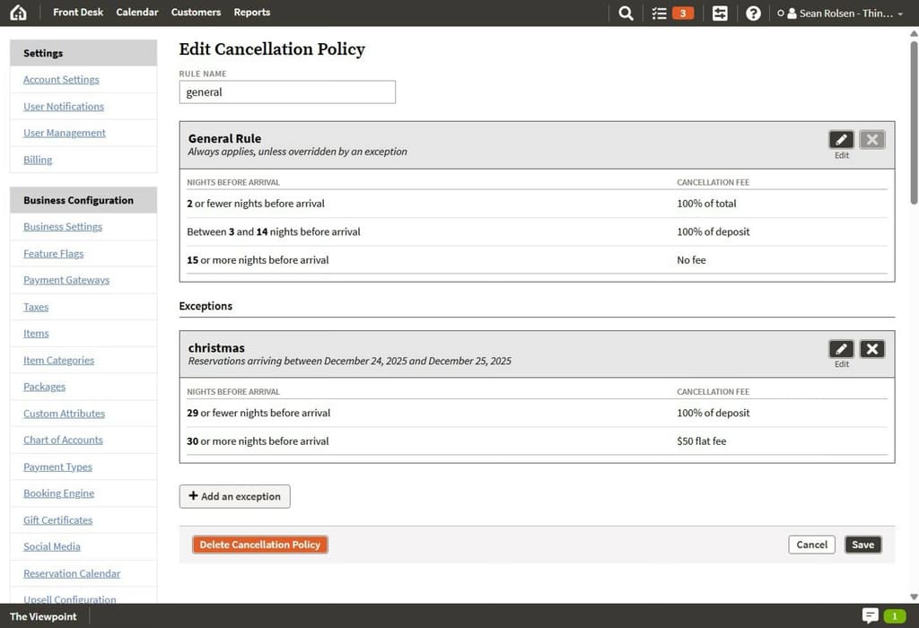Edit the General Rule with the pencil icon
The image size is (919, 628).
(x=841, y=139)
